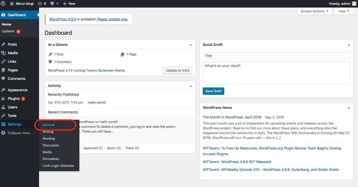This screenshot has width=358, height=187.
Task: Click the Links chain icon in sidebar
Action: click(x=3, y=61)
